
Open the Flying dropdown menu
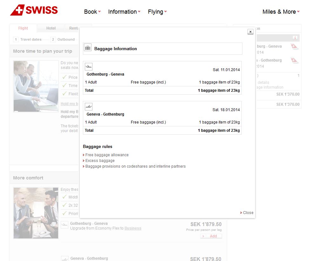click(x=157, y=12)
